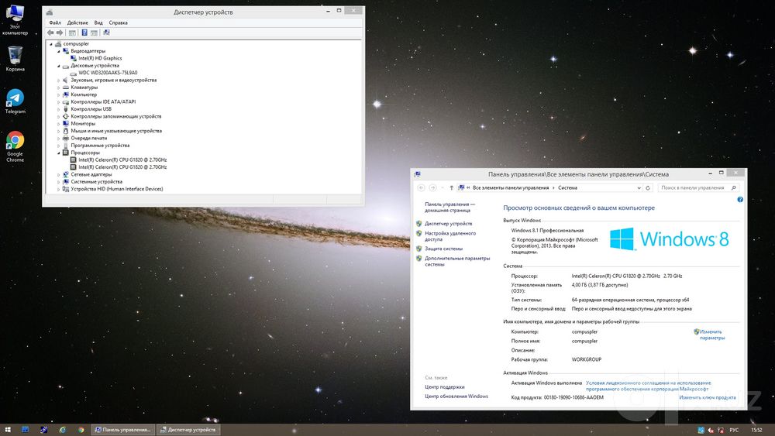Click the blue help question mark in System window
Image resolution: width=775 pixels, height=436 pixels.
tap(740, 200)
